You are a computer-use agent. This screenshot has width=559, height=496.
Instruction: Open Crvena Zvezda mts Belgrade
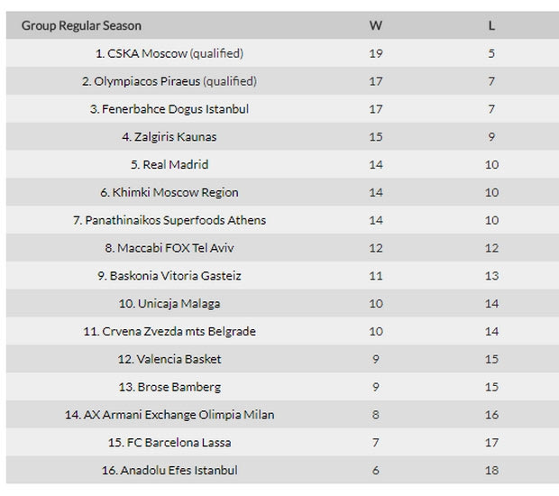click(176, 331)
